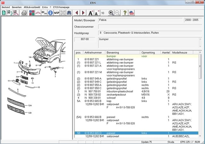Click the red car outline icon
Viewport: 205px width, 144px height.
coord(38,13)
